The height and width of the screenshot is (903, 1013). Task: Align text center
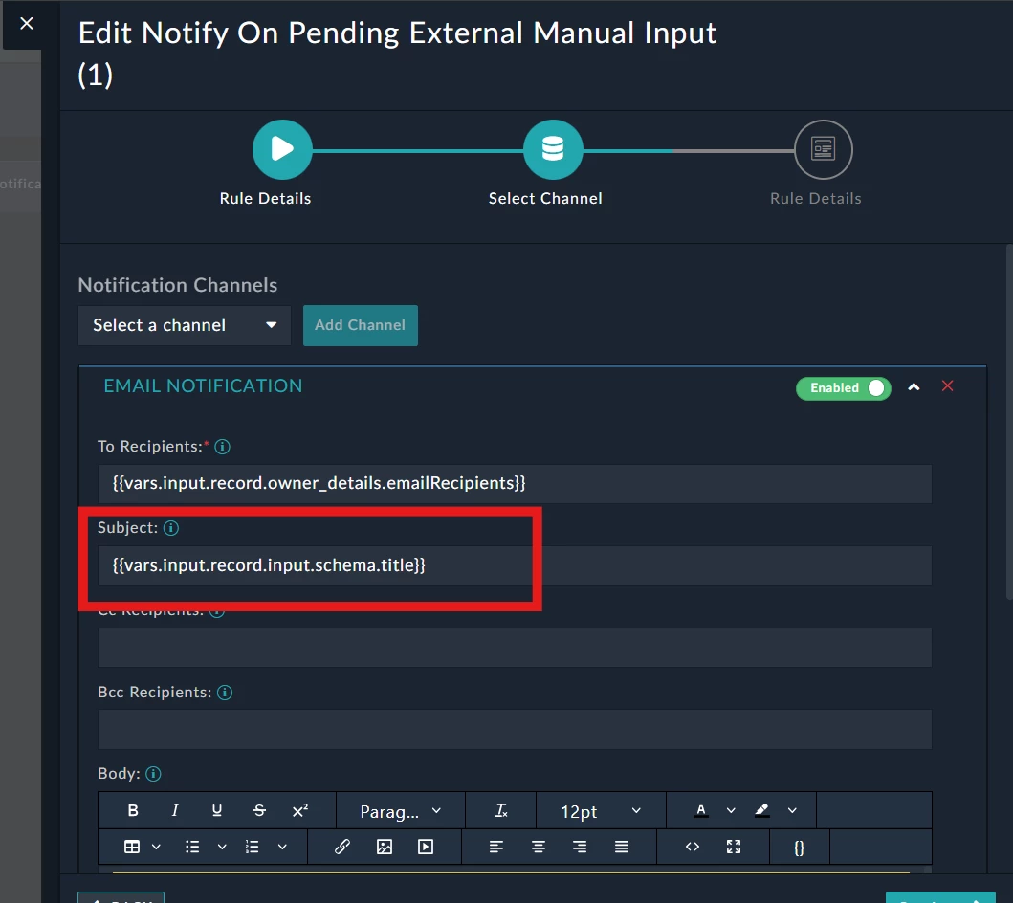point(539,847)
